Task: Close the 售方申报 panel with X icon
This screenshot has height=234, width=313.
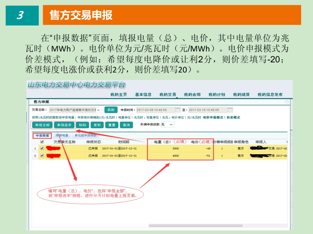Action: 287,102
